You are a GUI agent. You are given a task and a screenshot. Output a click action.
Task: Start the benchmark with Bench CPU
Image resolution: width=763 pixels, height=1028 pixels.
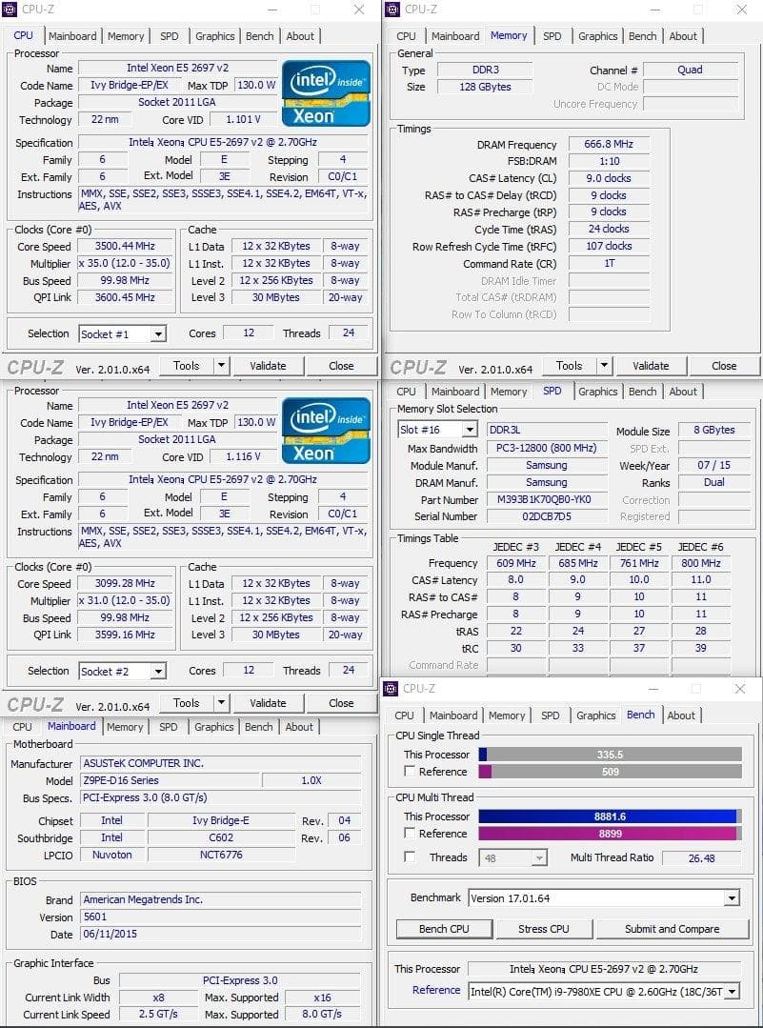click(x=445, y=929)
